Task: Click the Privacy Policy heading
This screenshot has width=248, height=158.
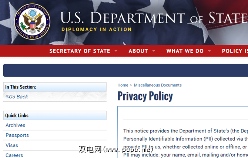Action: click(x=145, y=96)
